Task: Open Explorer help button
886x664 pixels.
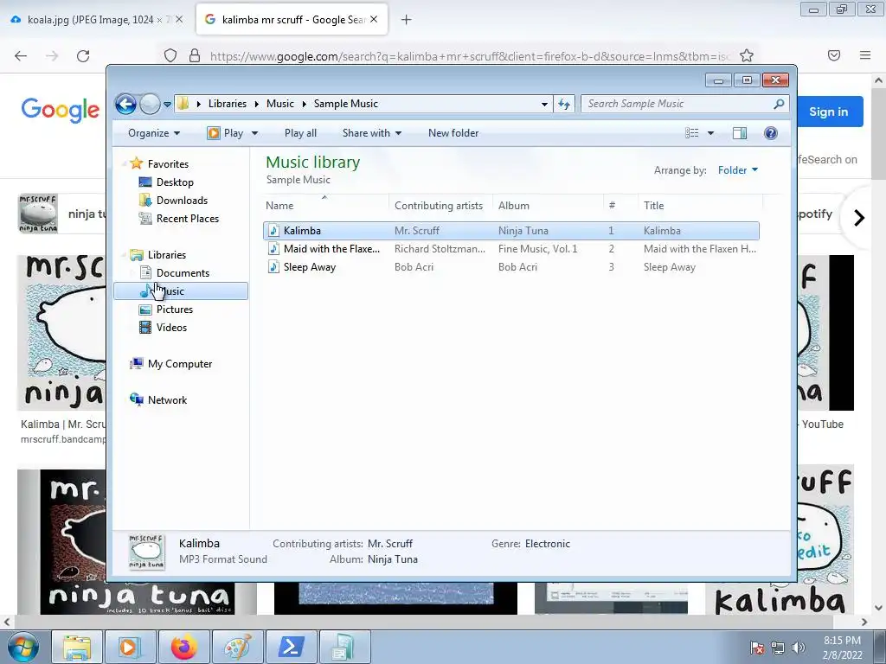Action: pyautogui.click(x=771, y=133)
